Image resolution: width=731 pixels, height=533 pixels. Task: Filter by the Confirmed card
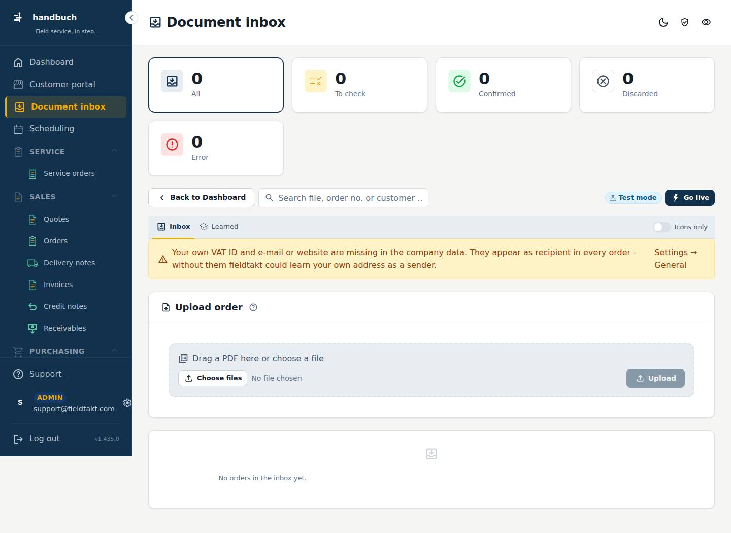pos(503,85)
